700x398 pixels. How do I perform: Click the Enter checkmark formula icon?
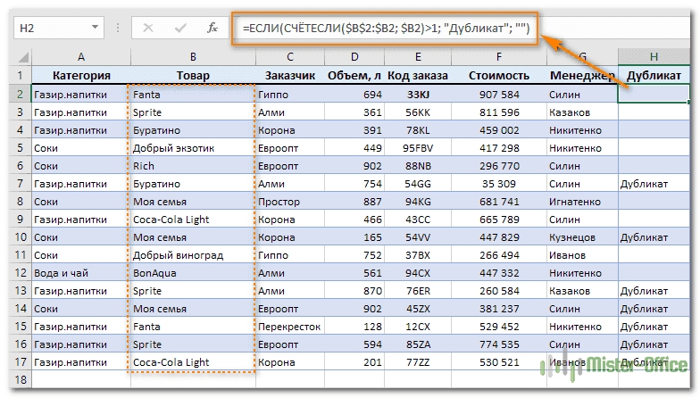(x=180, y=29)
